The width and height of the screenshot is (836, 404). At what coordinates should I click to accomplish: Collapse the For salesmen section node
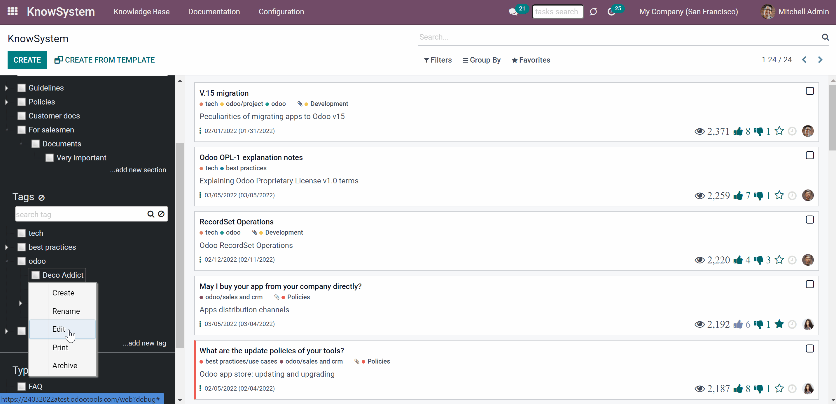(x=6, y=130)
